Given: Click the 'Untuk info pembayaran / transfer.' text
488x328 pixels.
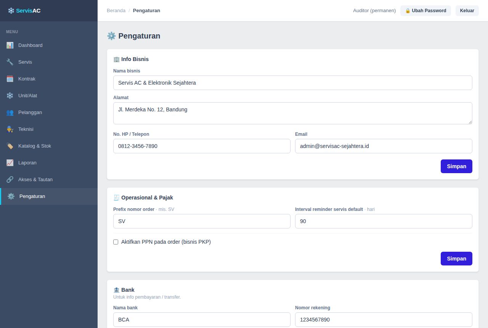Looking at the screenshot, I should click(147, 297).
